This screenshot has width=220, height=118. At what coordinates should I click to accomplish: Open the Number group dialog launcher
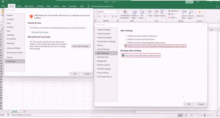pyautogui.click(x=117, y=21)
